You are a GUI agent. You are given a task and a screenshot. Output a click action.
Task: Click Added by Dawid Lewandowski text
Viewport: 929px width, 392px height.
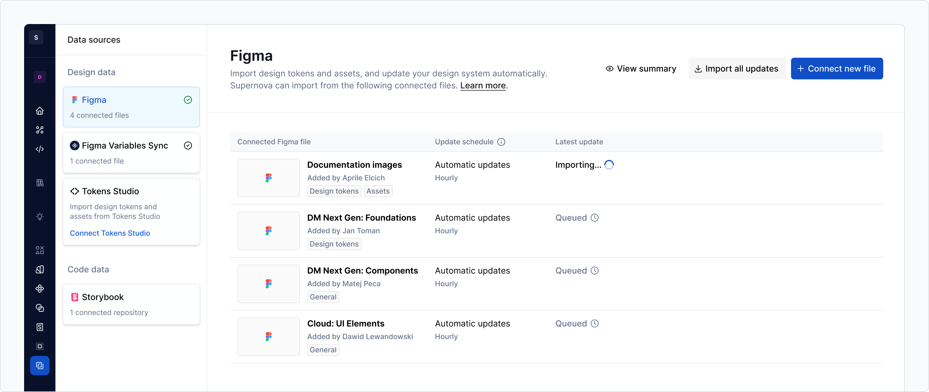point(360,337)
